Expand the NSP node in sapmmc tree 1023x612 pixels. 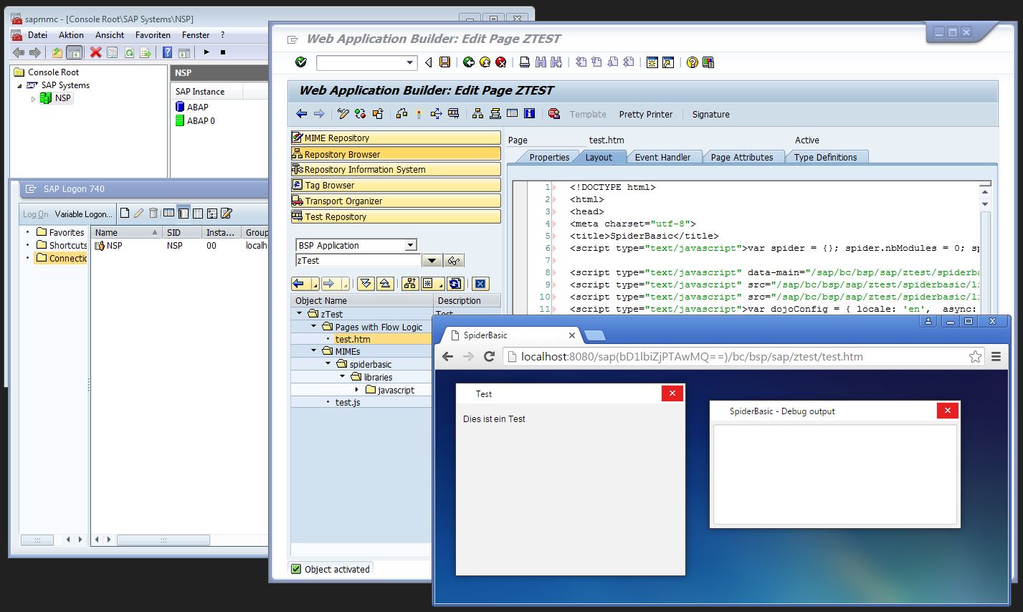point(33,99)
